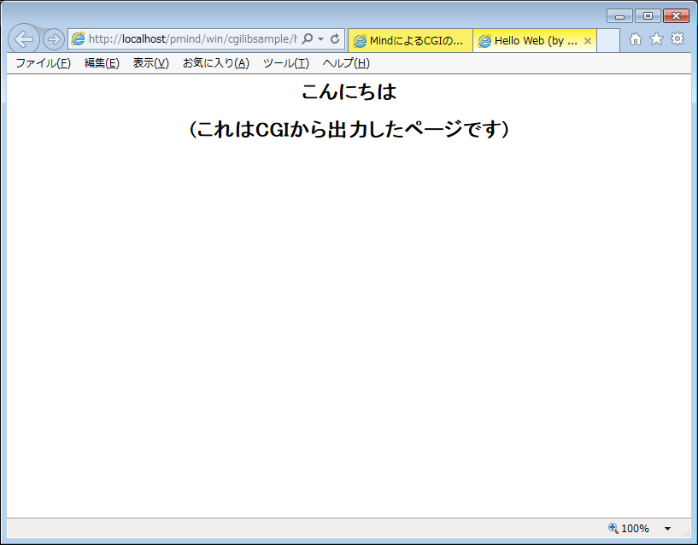The image size is (698, 545).
Task: Minimize the browser window
Action: pyautogui.click(x=619, y=16)
